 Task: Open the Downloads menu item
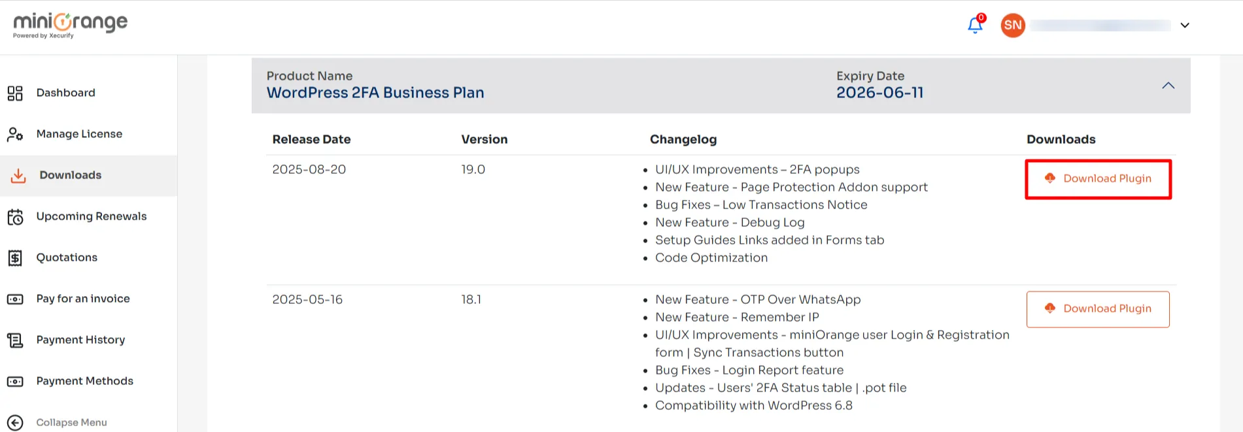click(71, 175)
